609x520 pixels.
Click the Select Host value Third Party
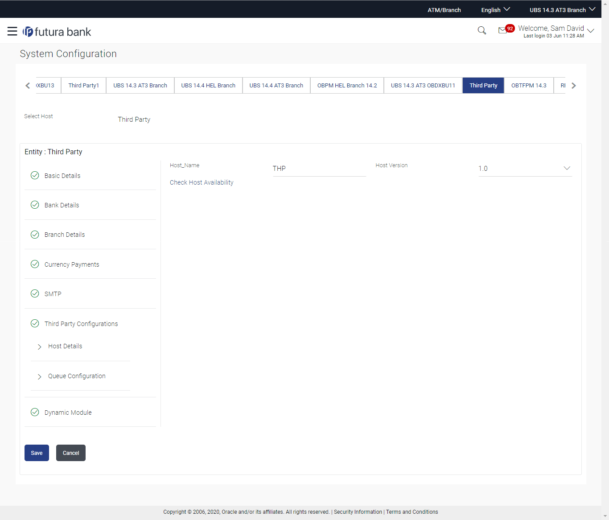pyautogui.click(x=134, y=120)
